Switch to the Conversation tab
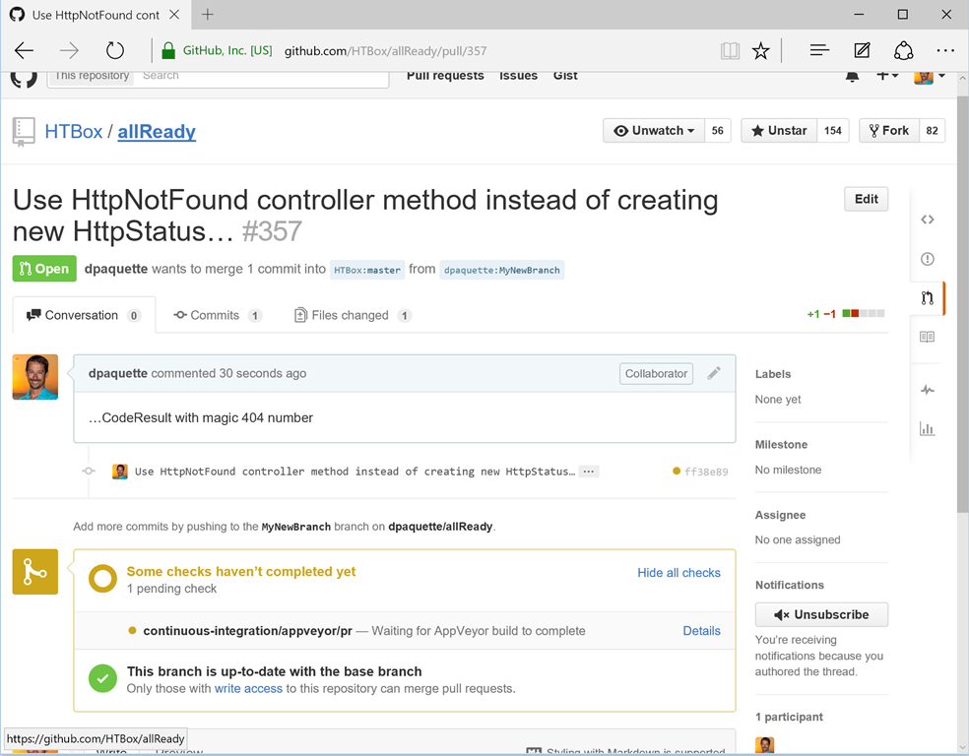The height and width of the screenshot is (756, 969). 84,315
